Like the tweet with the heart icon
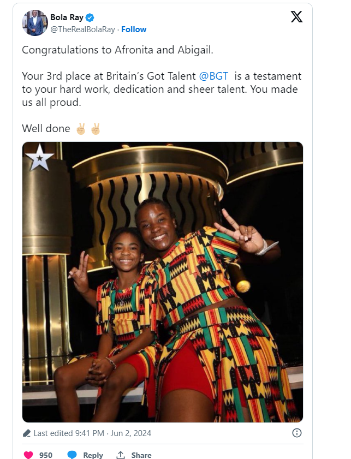351x459 pixels. click(28, 455)
